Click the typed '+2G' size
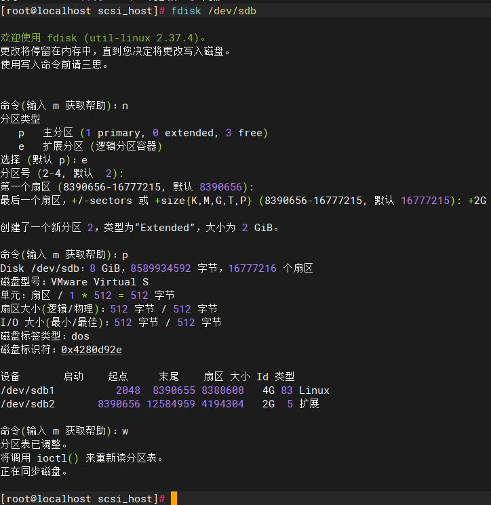This screenshot has width=491, height=505. 477,201
